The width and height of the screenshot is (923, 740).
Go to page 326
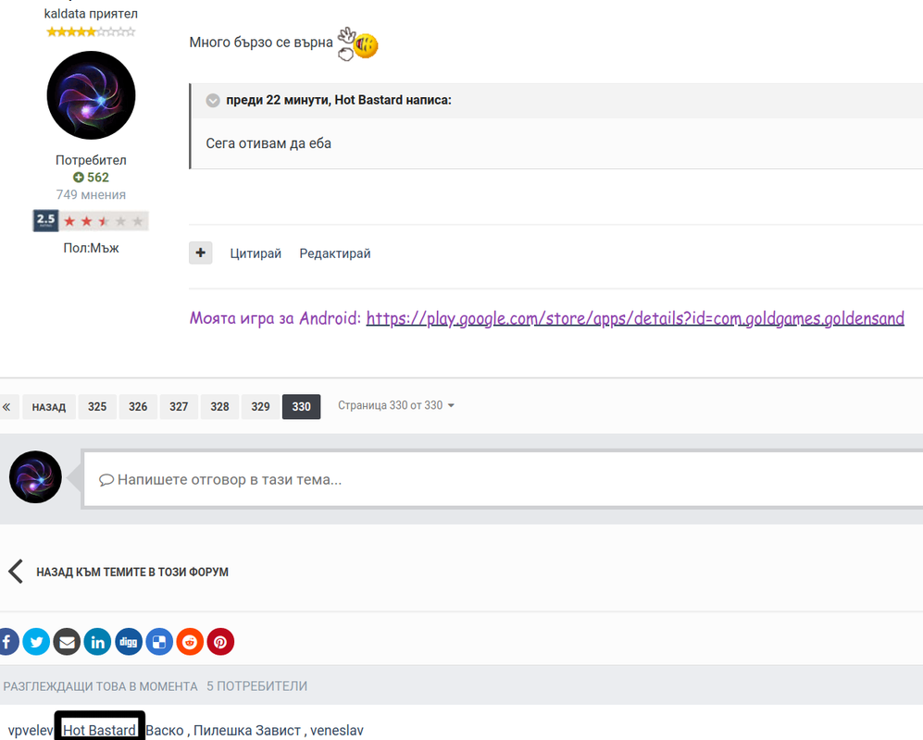click(x=138, y=406)
